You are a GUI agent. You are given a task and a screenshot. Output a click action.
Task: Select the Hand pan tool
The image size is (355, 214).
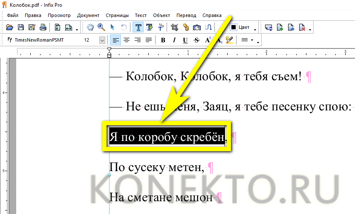[90, 28]
